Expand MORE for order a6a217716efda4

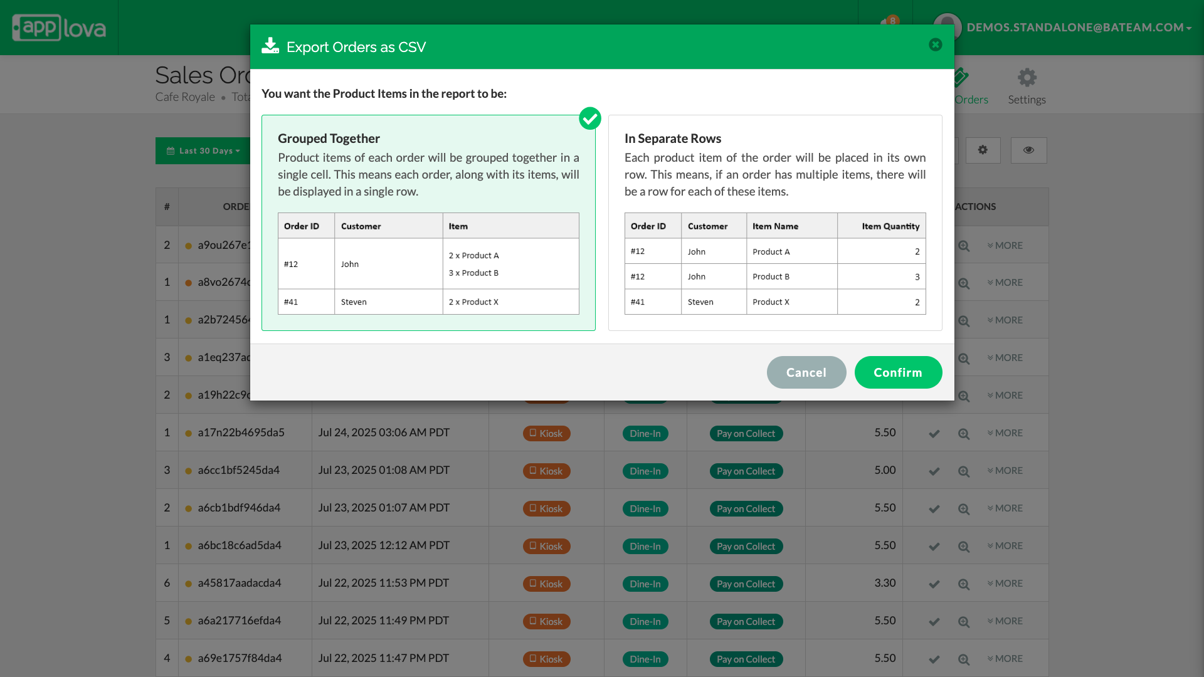tap(1005, 621)
